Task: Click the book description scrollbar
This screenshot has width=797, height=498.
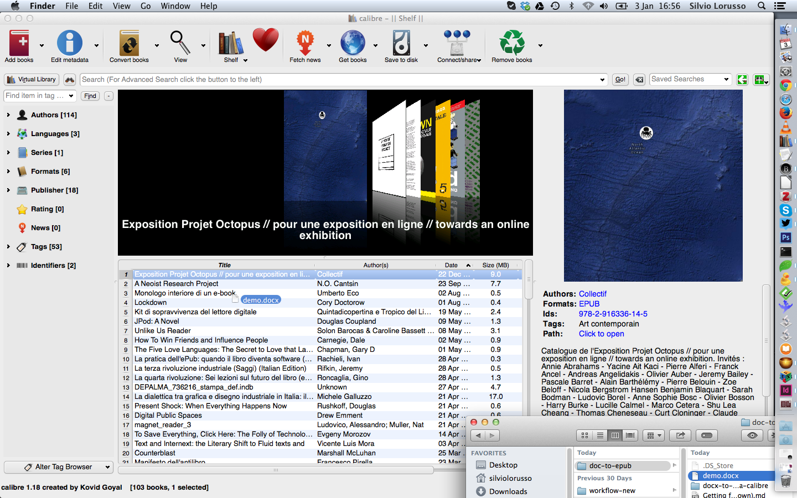Action: tap(767, 340)
